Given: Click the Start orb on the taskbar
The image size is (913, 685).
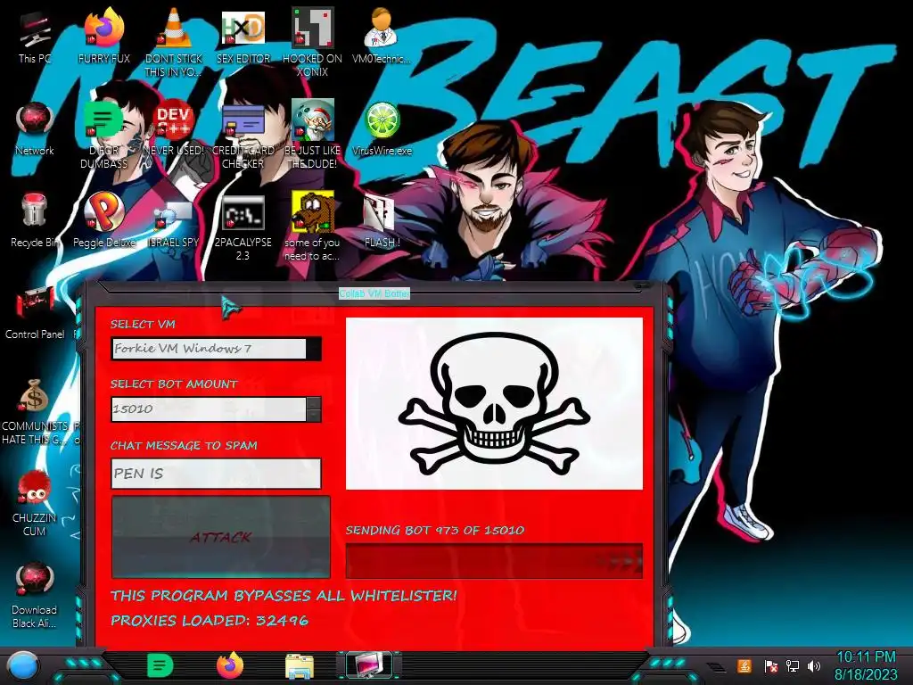Looking at the screenshot, I should (22, 665).
